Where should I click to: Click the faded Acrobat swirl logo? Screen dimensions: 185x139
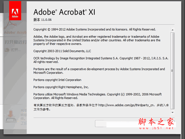[x=10, y=25]
